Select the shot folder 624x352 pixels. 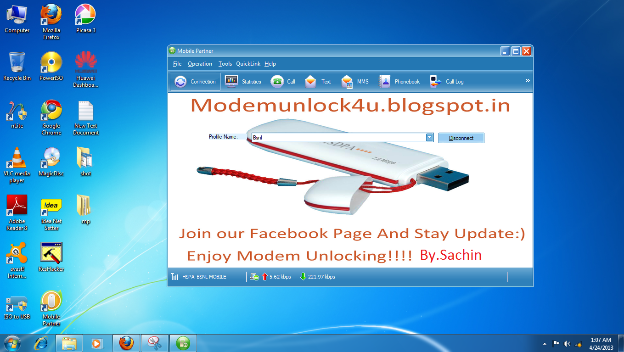(x=85, y=162)
